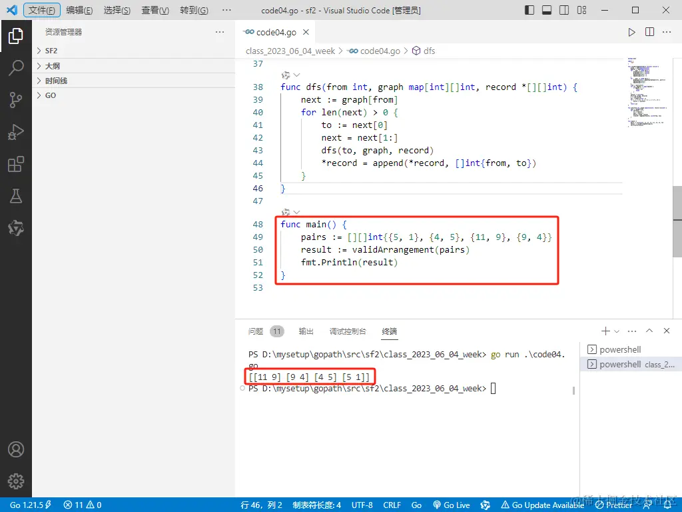Screen dimensions: 682x512
Task: Open the 编辑(E) menu
Action: click(x=79, y=10)
